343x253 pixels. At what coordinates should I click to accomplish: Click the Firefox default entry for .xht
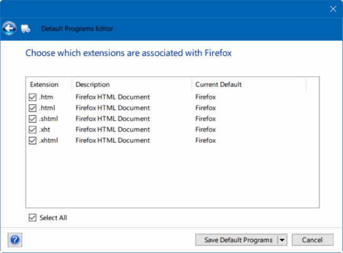pos(205,130)
